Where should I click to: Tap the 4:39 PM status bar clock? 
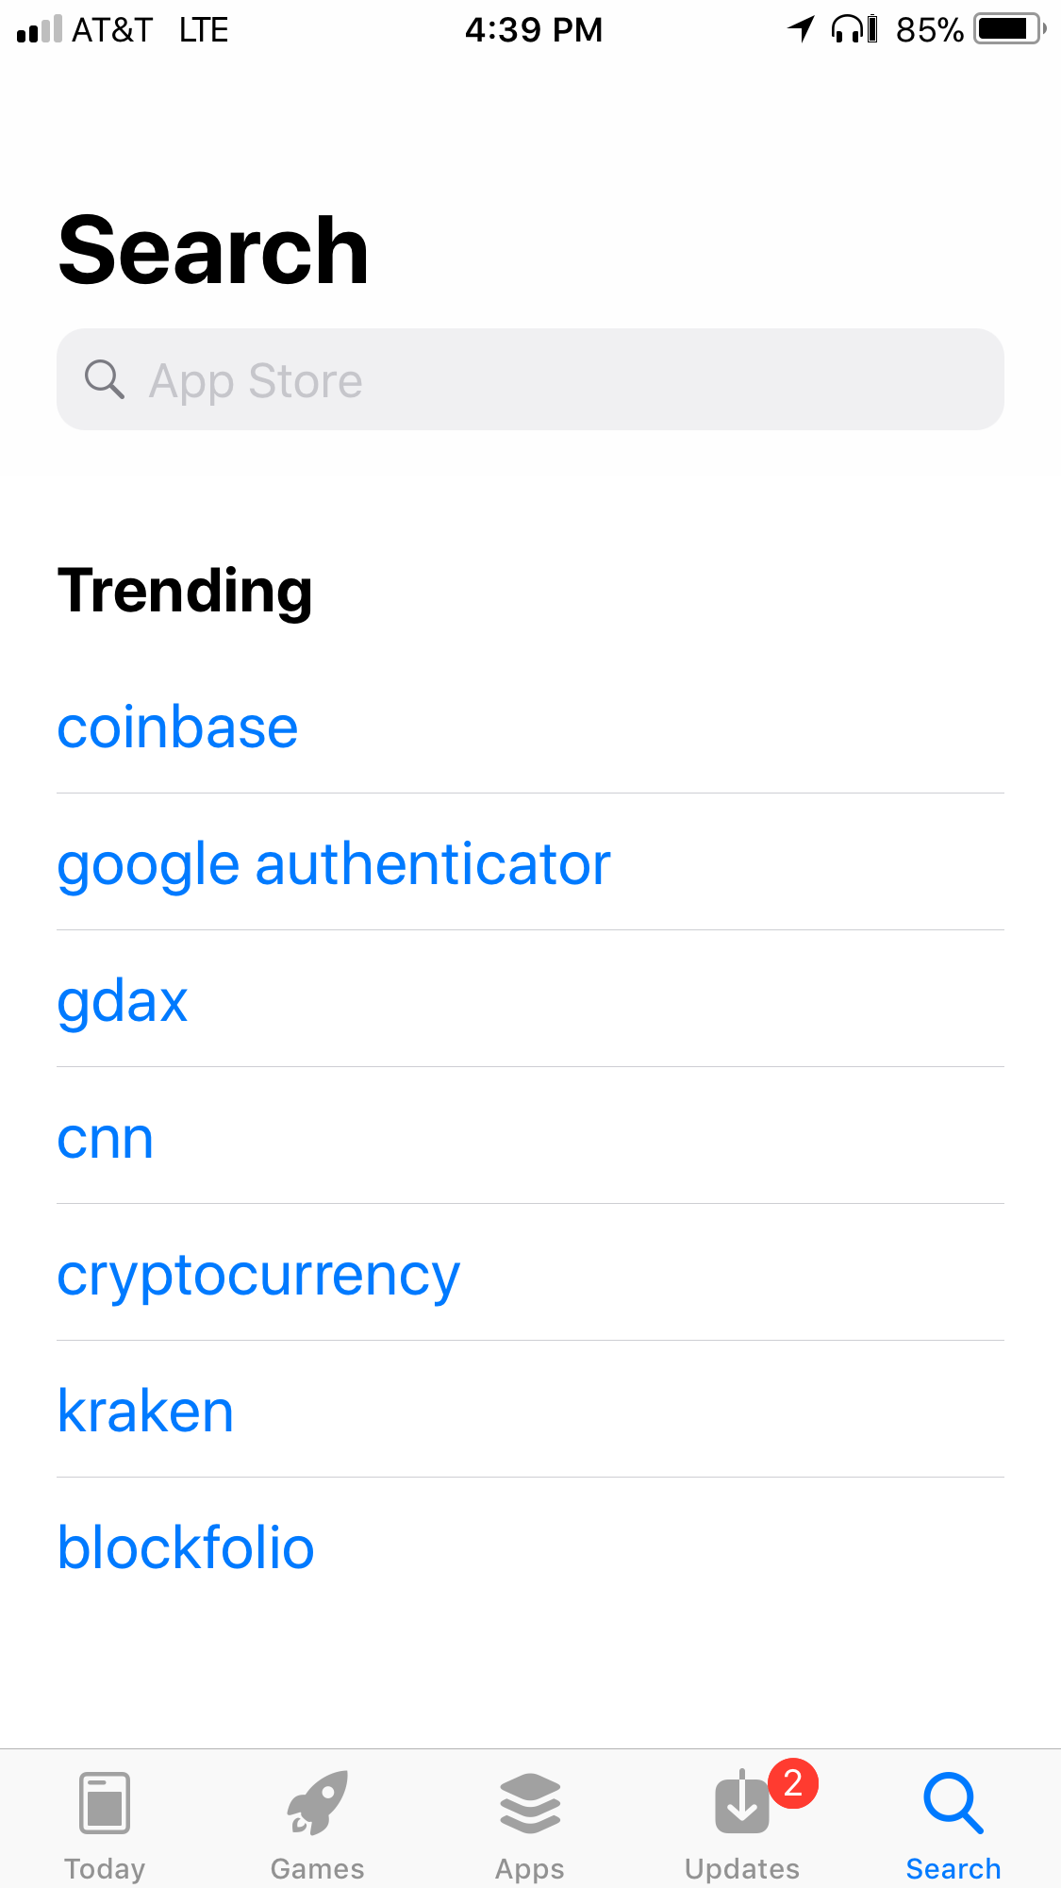(x=534, y=29)
